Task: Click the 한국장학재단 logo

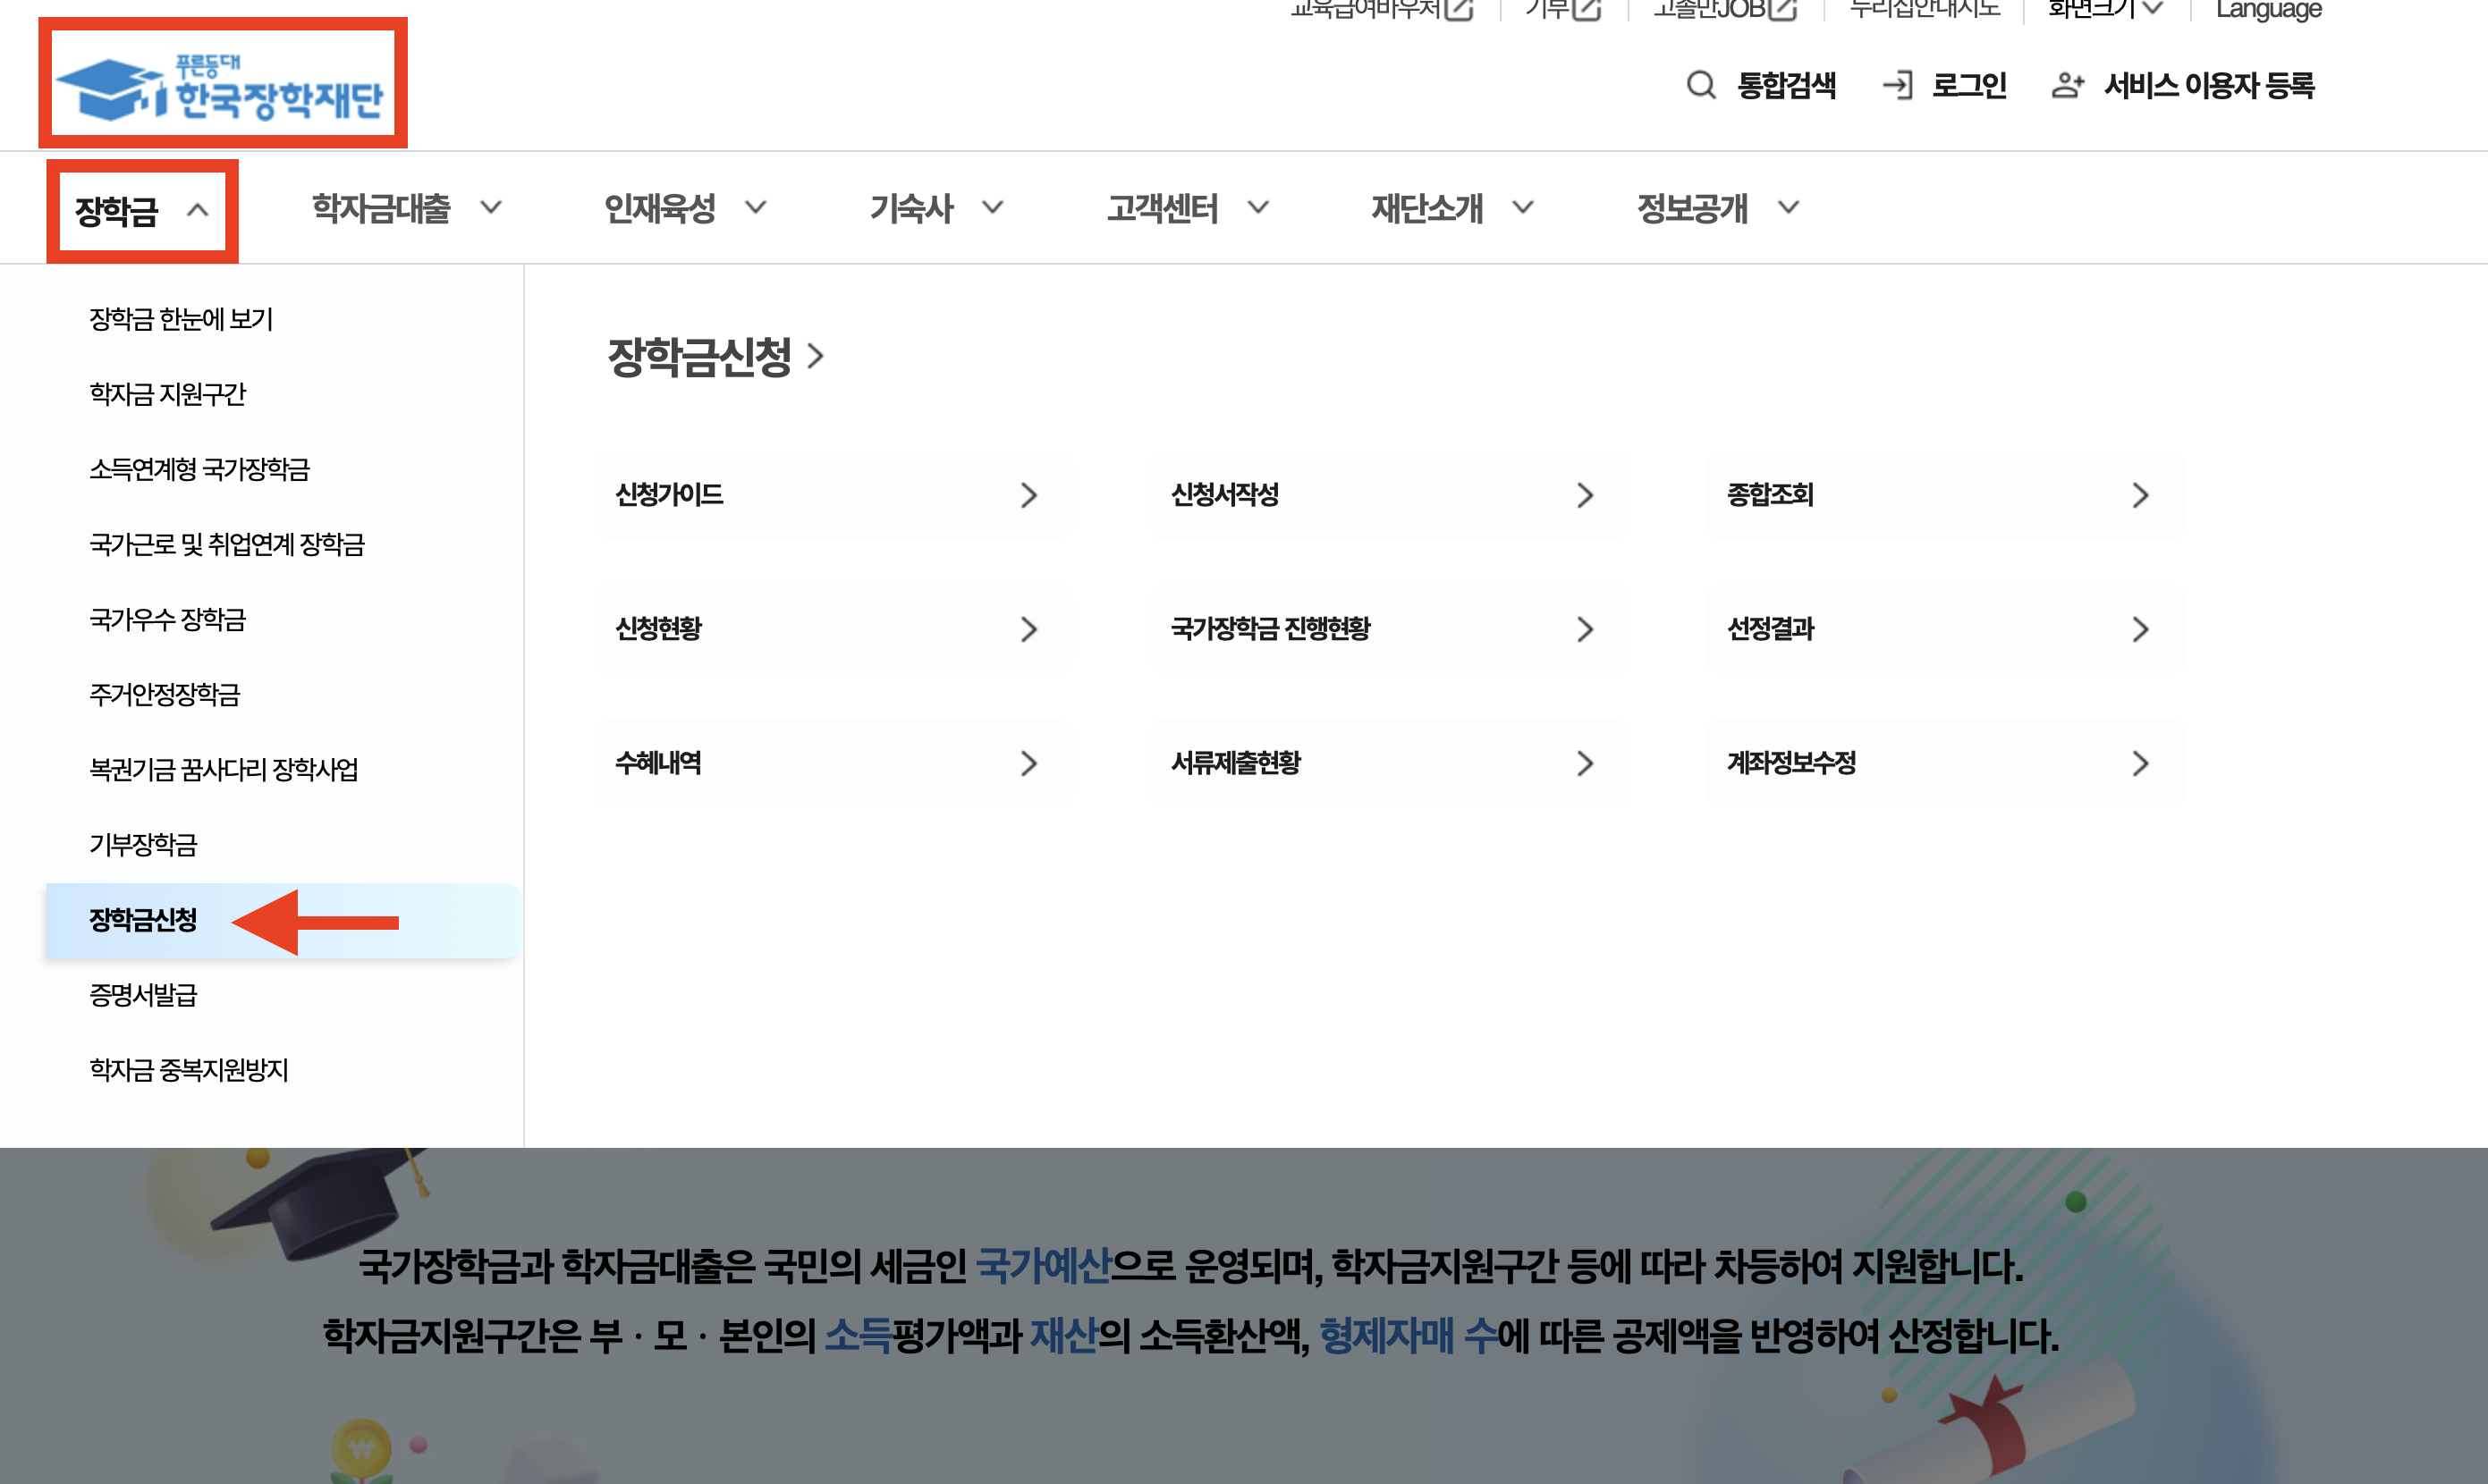Action: [222, 86]
